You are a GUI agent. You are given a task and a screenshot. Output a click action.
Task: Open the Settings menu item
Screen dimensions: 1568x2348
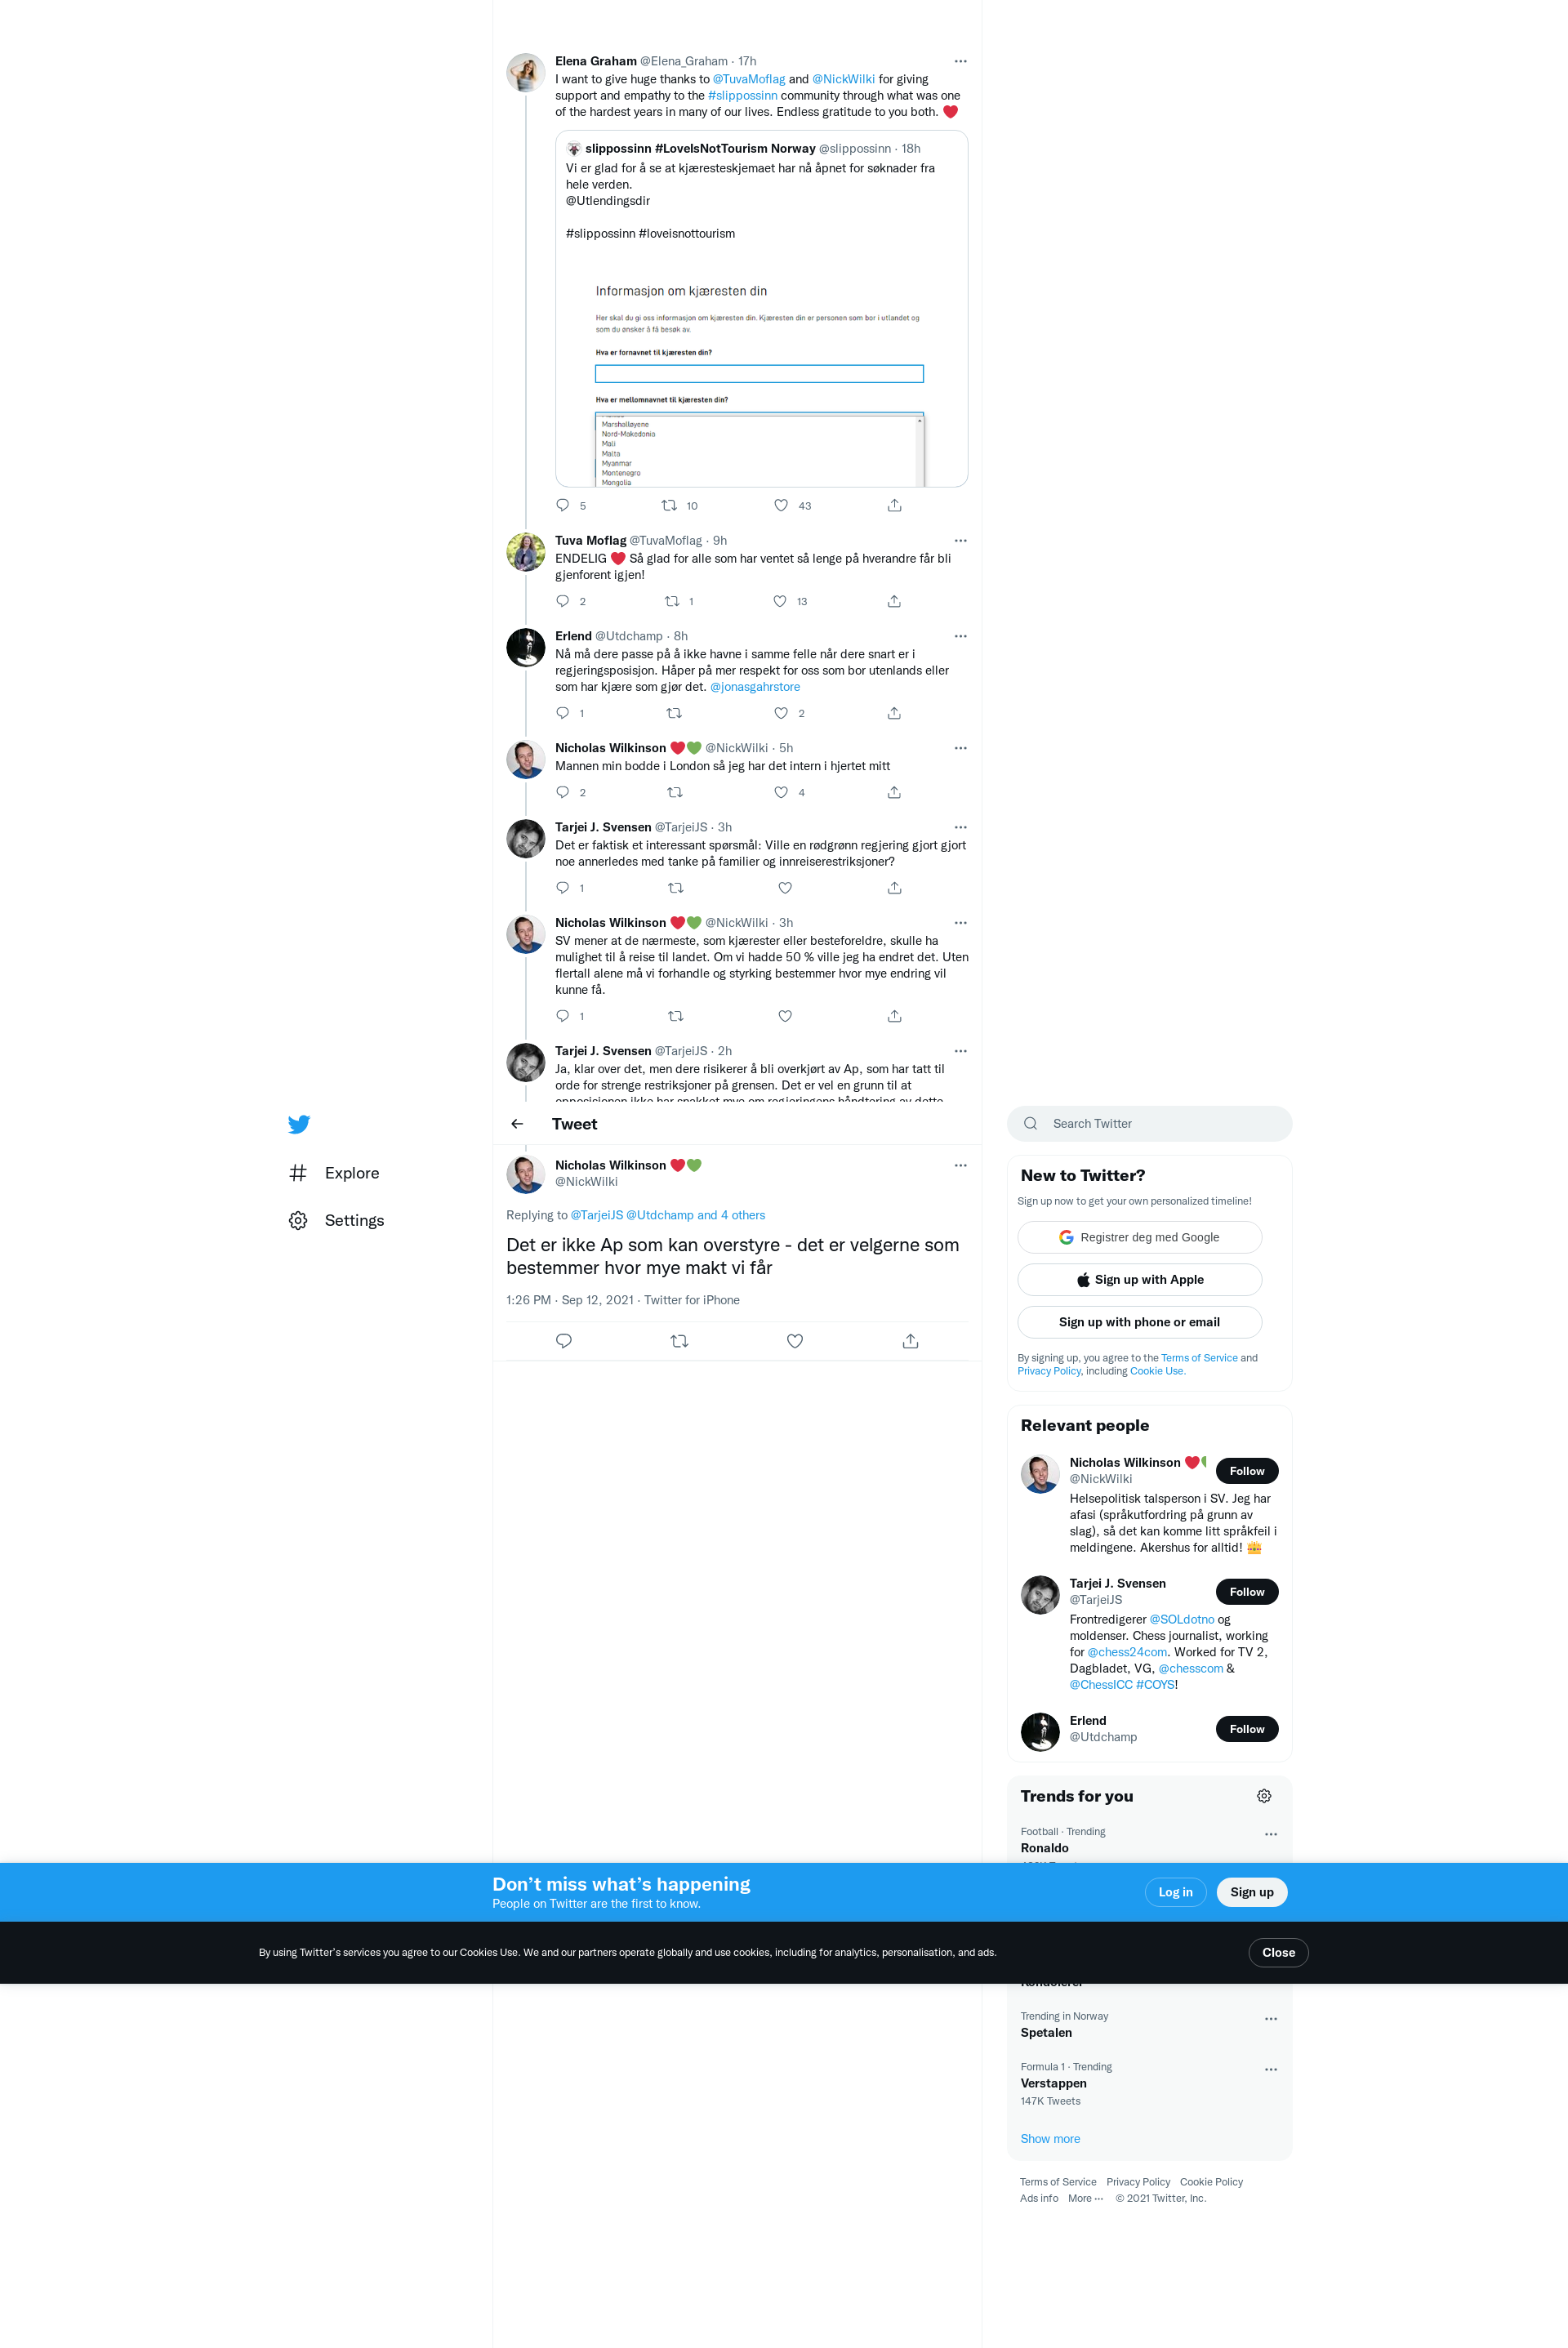pyautogui.click(x=336, y=1220)
